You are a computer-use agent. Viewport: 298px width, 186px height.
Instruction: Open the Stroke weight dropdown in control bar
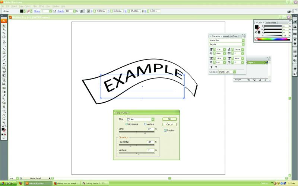click(x=51, y=11)
